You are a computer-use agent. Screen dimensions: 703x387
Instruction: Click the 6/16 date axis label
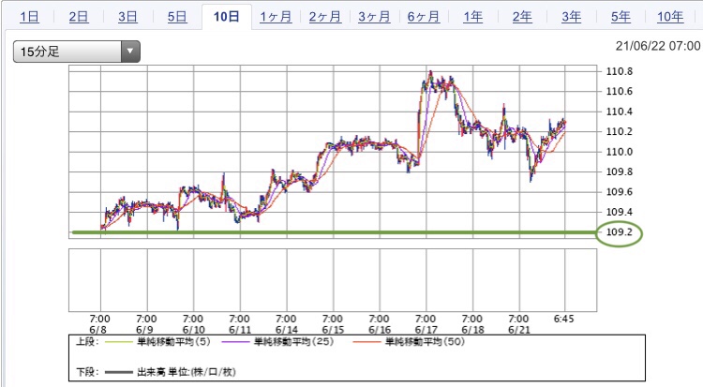coord(380,330)
